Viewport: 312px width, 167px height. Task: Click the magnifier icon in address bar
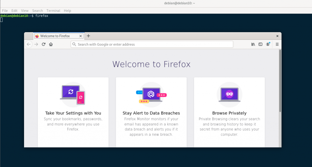coord(74,44)
